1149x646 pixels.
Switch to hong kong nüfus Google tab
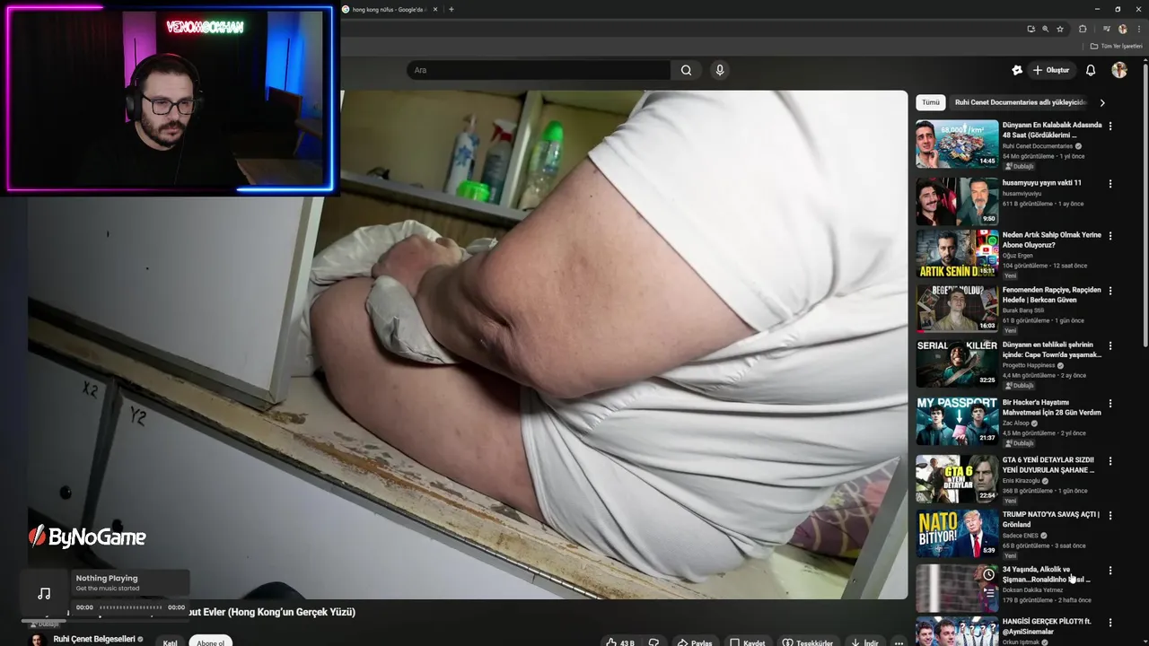(x=390, y=9)
